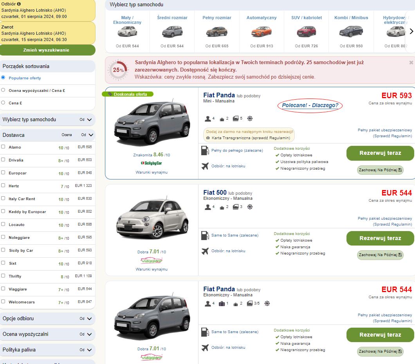
Task: Click the 25% booked progress circle
Action: 118,70
